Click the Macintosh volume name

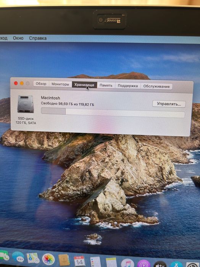(50, 98)
